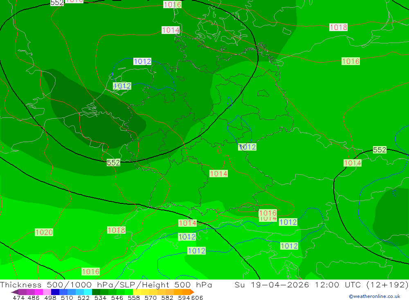
Task: Click the bright magenta legend swatch
Action: pyautogui.click(x=39, y=292)
